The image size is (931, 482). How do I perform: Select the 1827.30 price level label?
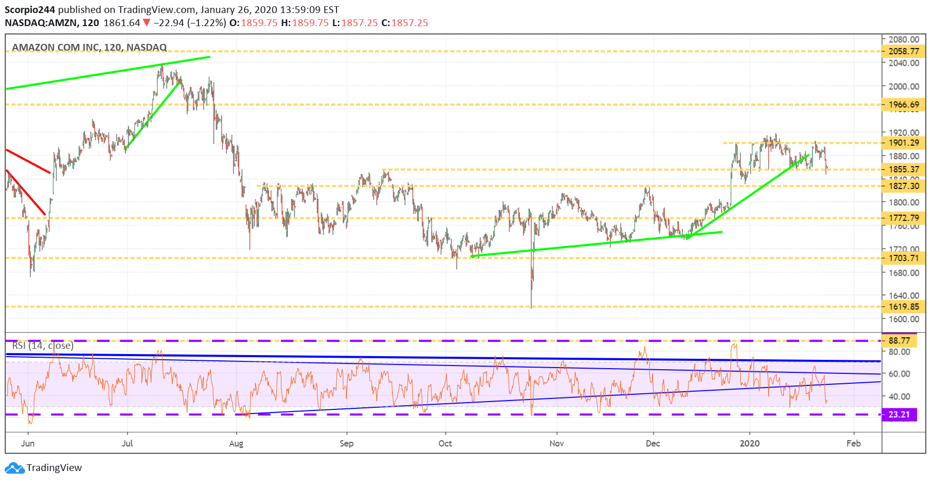pyautogui.click(x=904, y=186)
